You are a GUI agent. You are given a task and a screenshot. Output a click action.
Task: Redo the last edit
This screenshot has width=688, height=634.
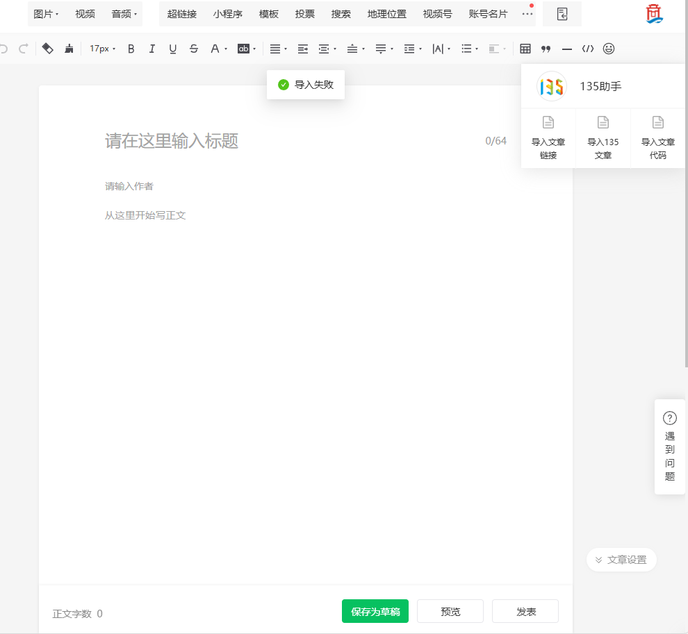click(23, 49)
